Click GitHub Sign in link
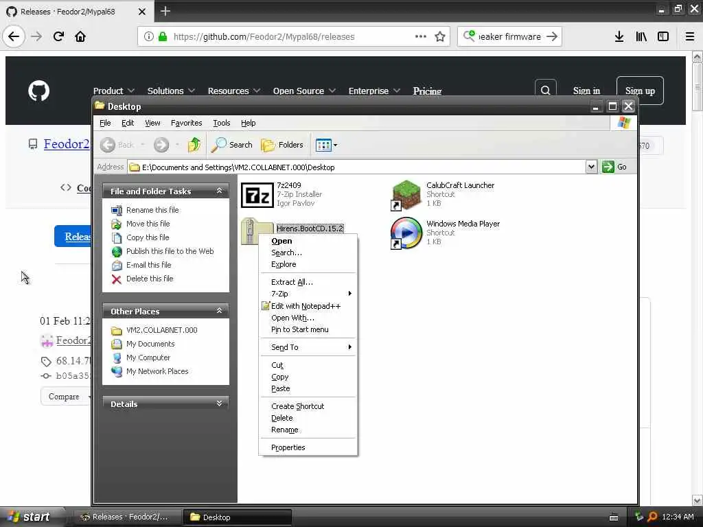This screenshot has height=527, width=703. (x=586, y=91)
